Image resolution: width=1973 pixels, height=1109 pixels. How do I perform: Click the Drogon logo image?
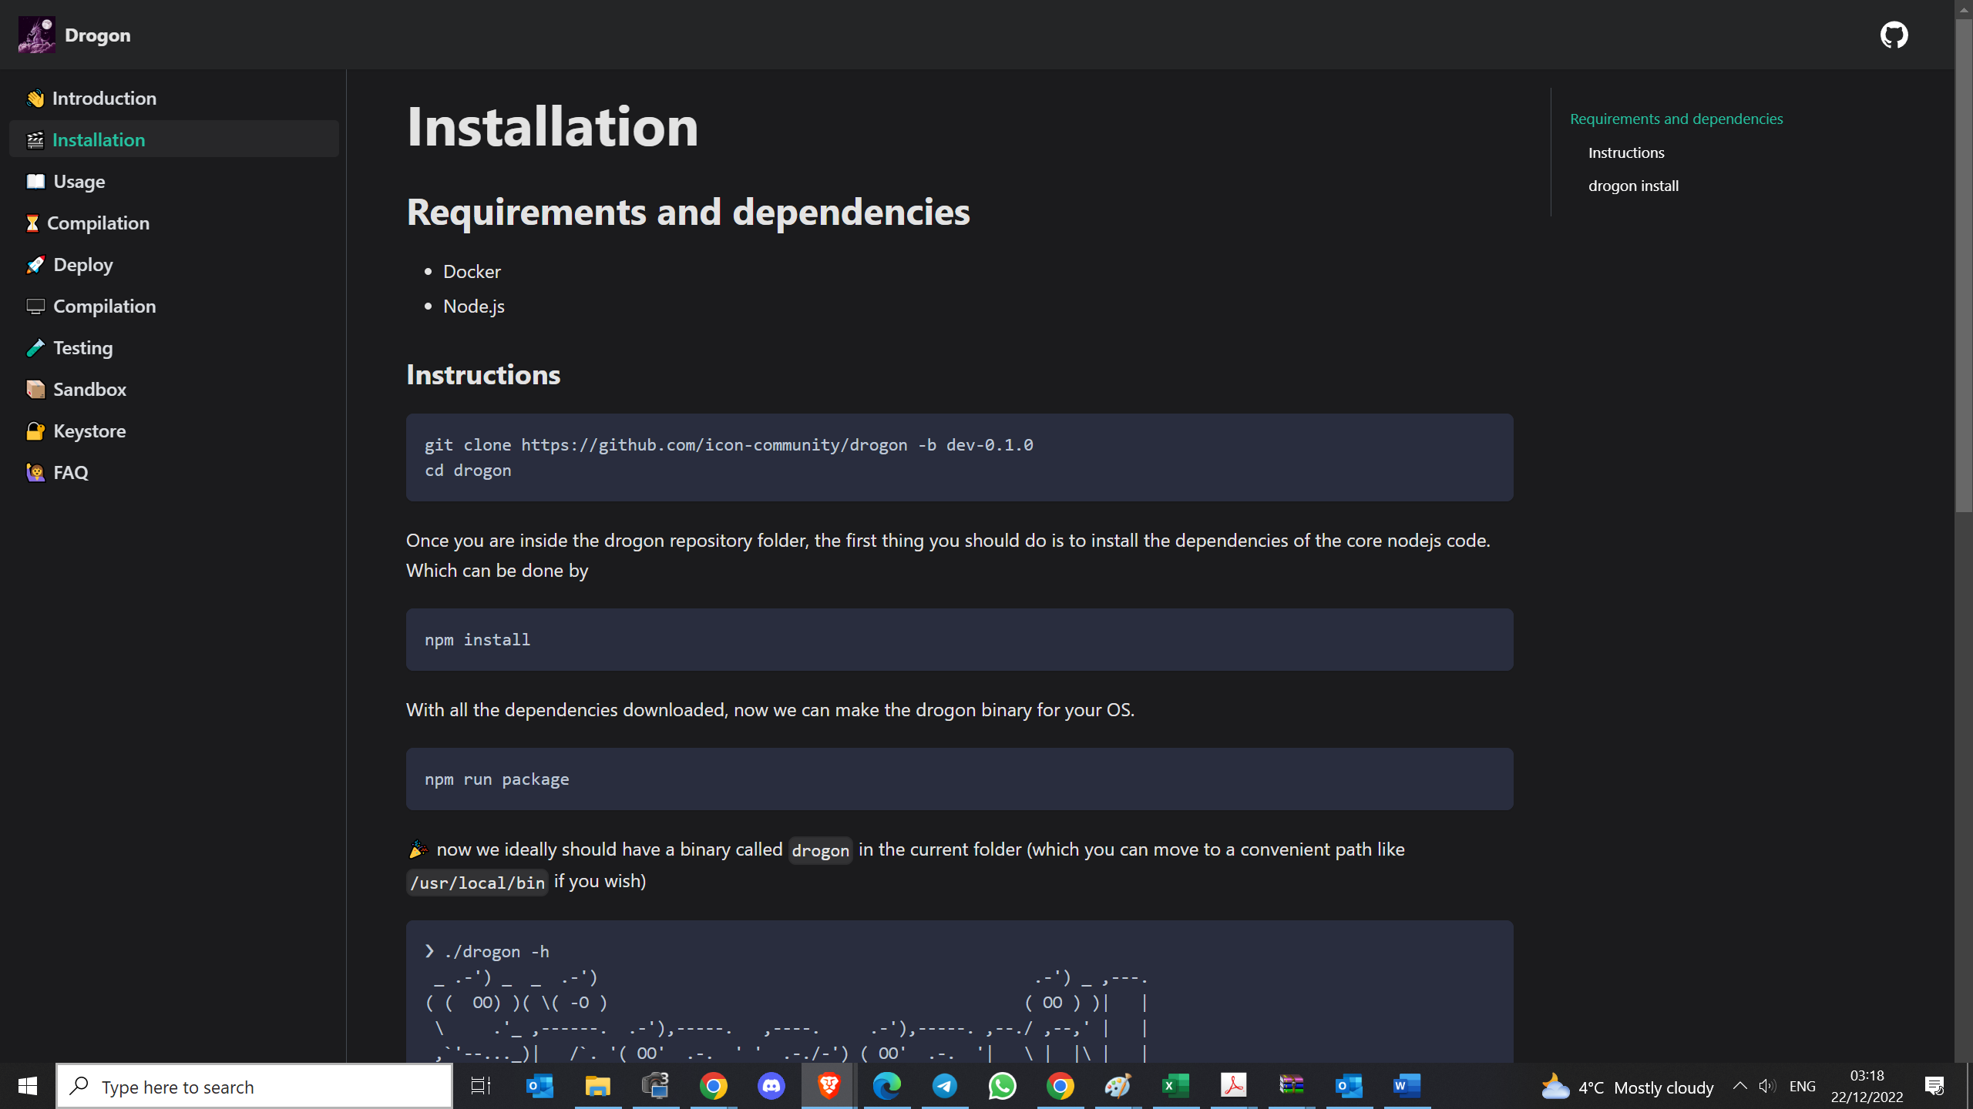(x=36, y=35)
